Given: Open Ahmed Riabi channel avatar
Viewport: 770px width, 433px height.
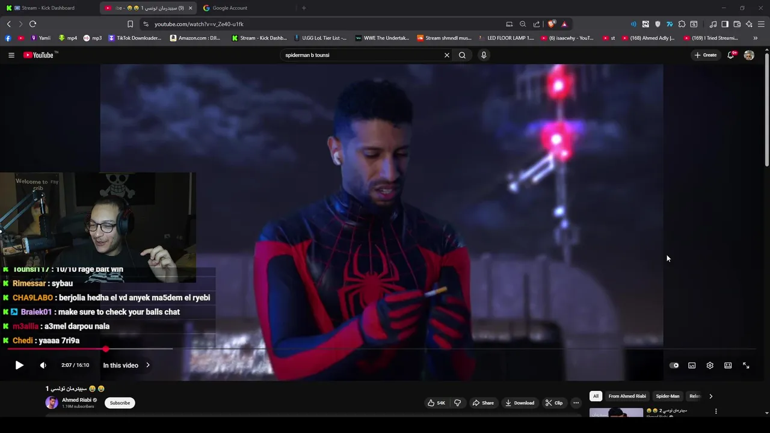Looking at the screenshot, I should coord(52,403).
